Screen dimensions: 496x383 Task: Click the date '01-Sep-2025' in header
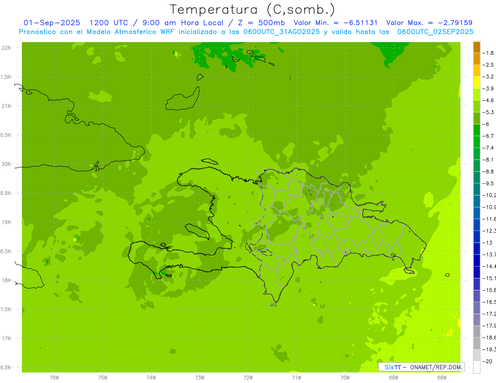[x=52, y=23]
